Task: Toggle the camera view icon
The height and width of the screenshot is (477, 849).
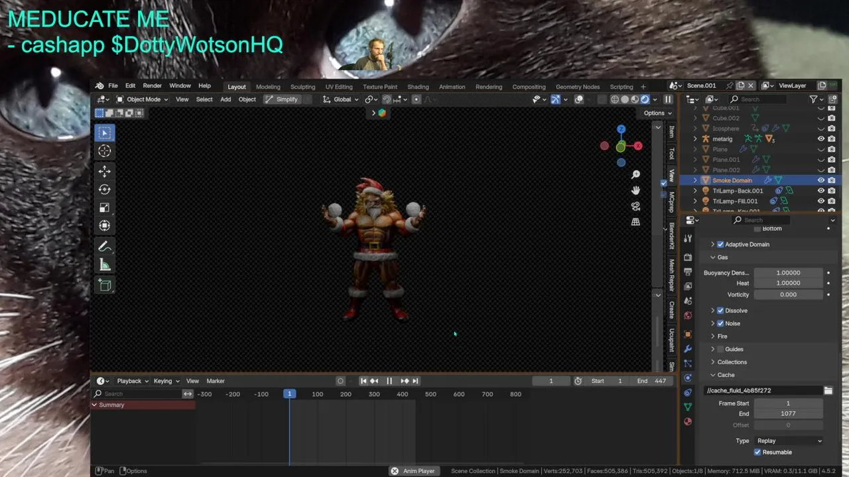Action: pos(635,206)
